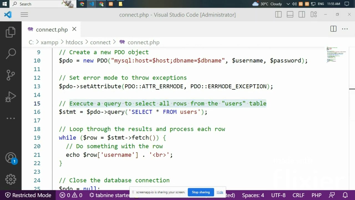Click the 'while' keyword on line 19
The image size is (355, 200).
coord(67,137)
